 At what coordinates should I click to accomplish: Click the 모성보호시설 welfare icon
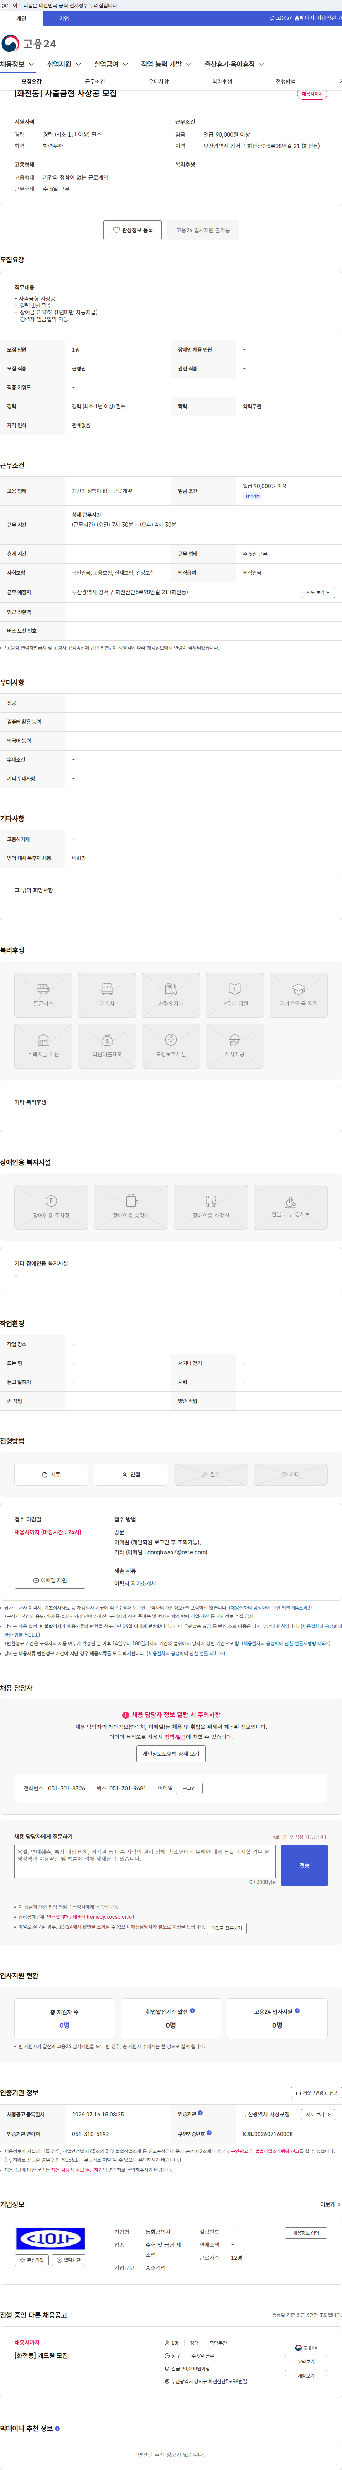click(x=171, y=1046)
